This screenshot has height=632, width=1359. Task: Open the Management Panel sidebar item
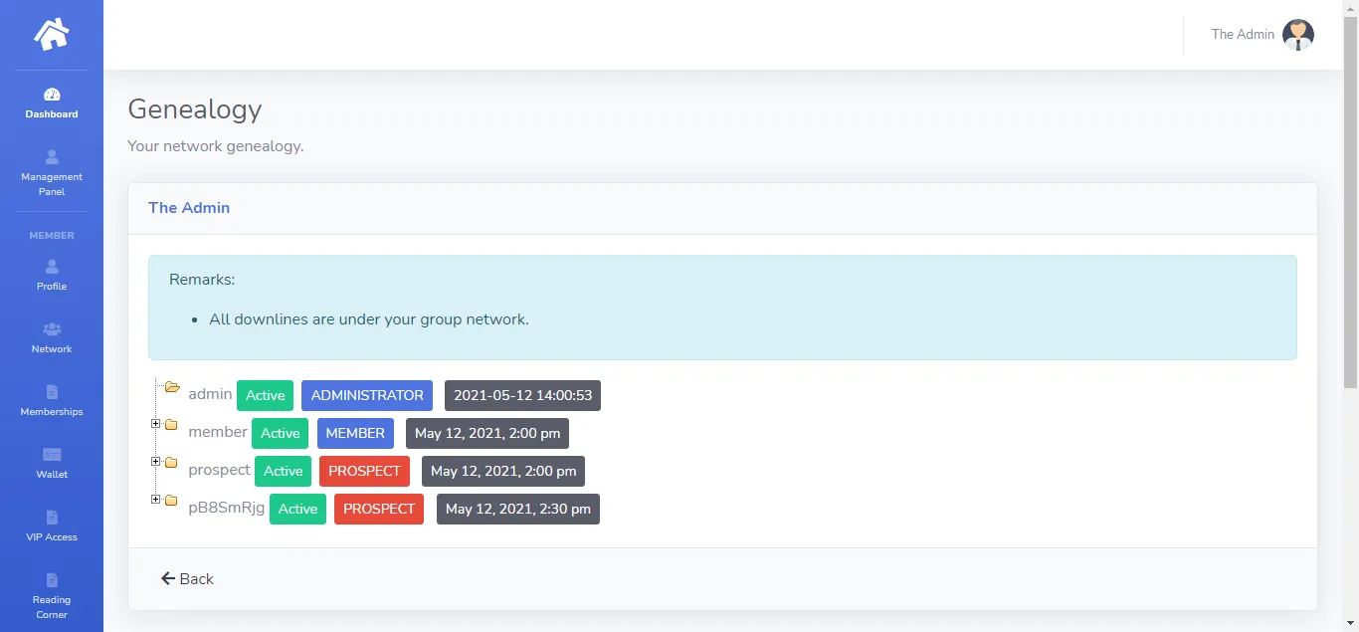click(x=52, y=173)
